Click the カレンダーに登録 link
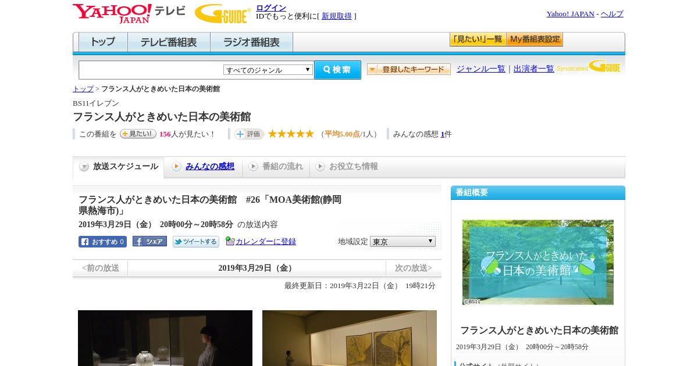698x366 pixels. click(266, 242)
